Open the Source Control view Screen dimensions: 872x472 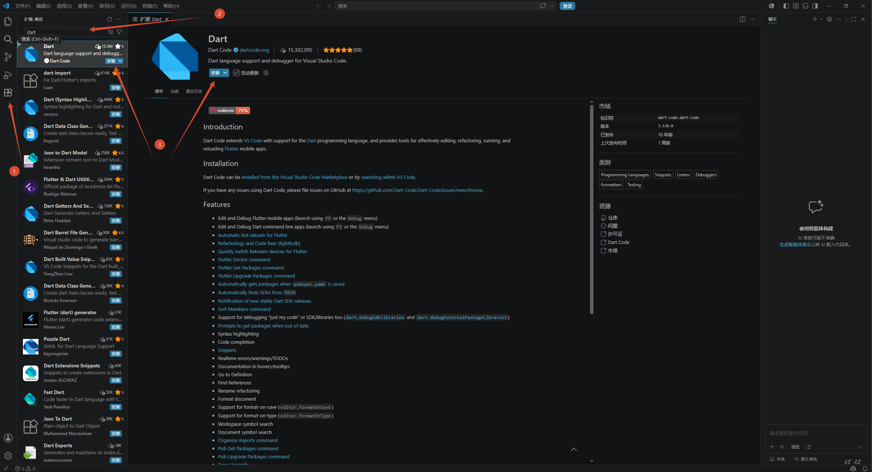[x=8, y=57]
